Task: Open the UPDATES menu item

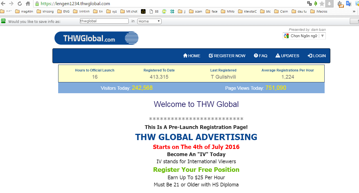Action: click(287, 56)
